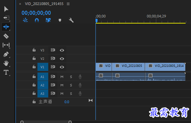This screenshot has width=191, height=123.
Task: Toggle sync lock for A1
Action: tap(53, 77)
